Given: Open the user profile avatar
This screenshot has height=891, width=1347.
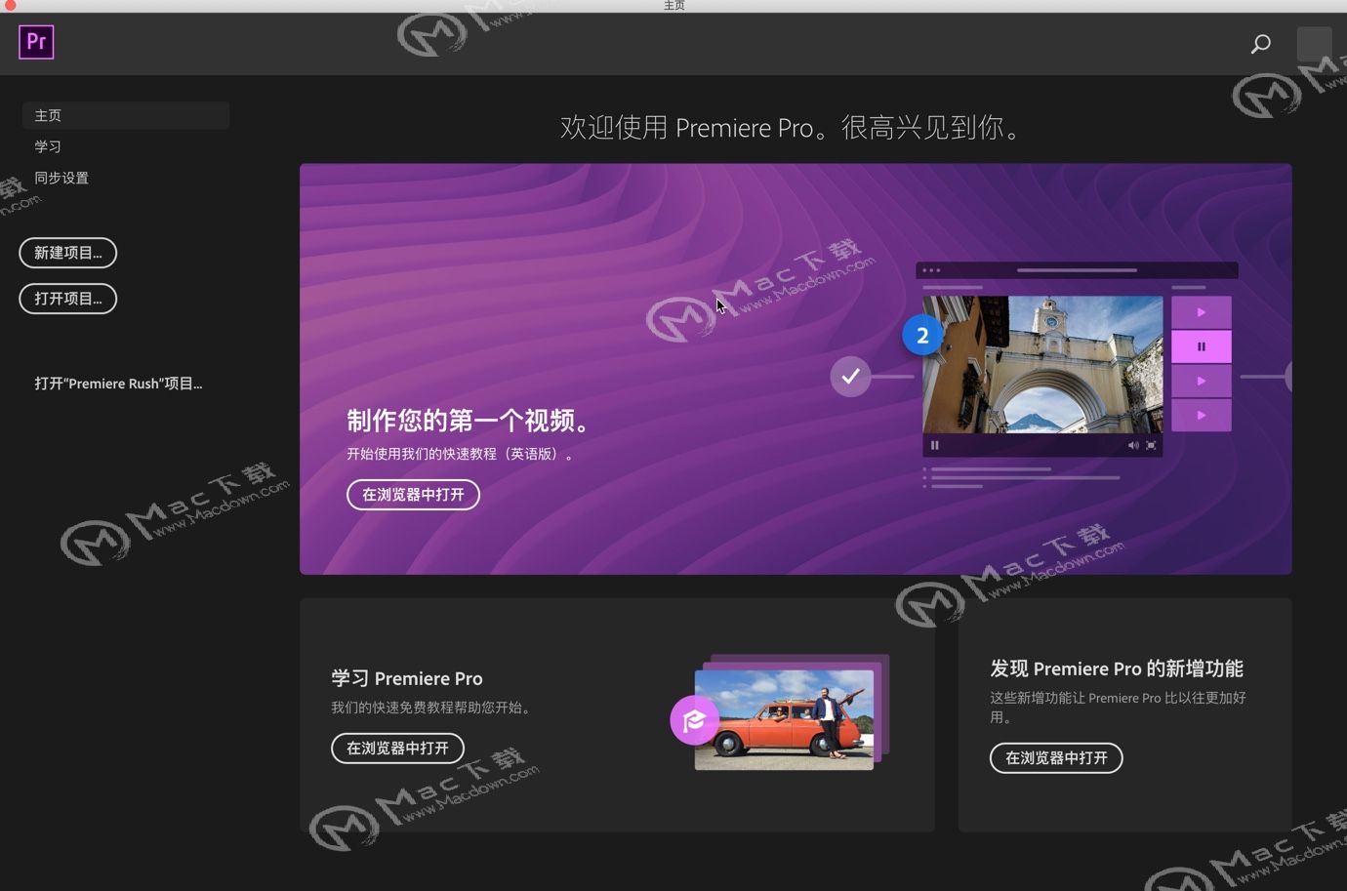Looking at the screenshot, I should click(1314, 43).
